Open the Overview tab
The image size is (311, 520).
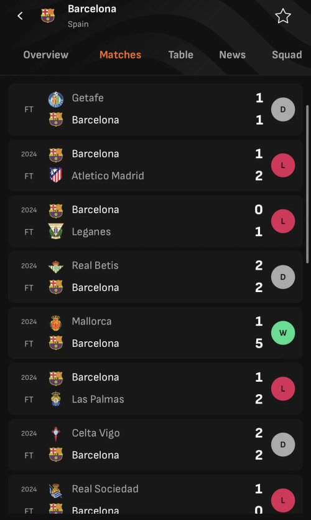[45, 55]
